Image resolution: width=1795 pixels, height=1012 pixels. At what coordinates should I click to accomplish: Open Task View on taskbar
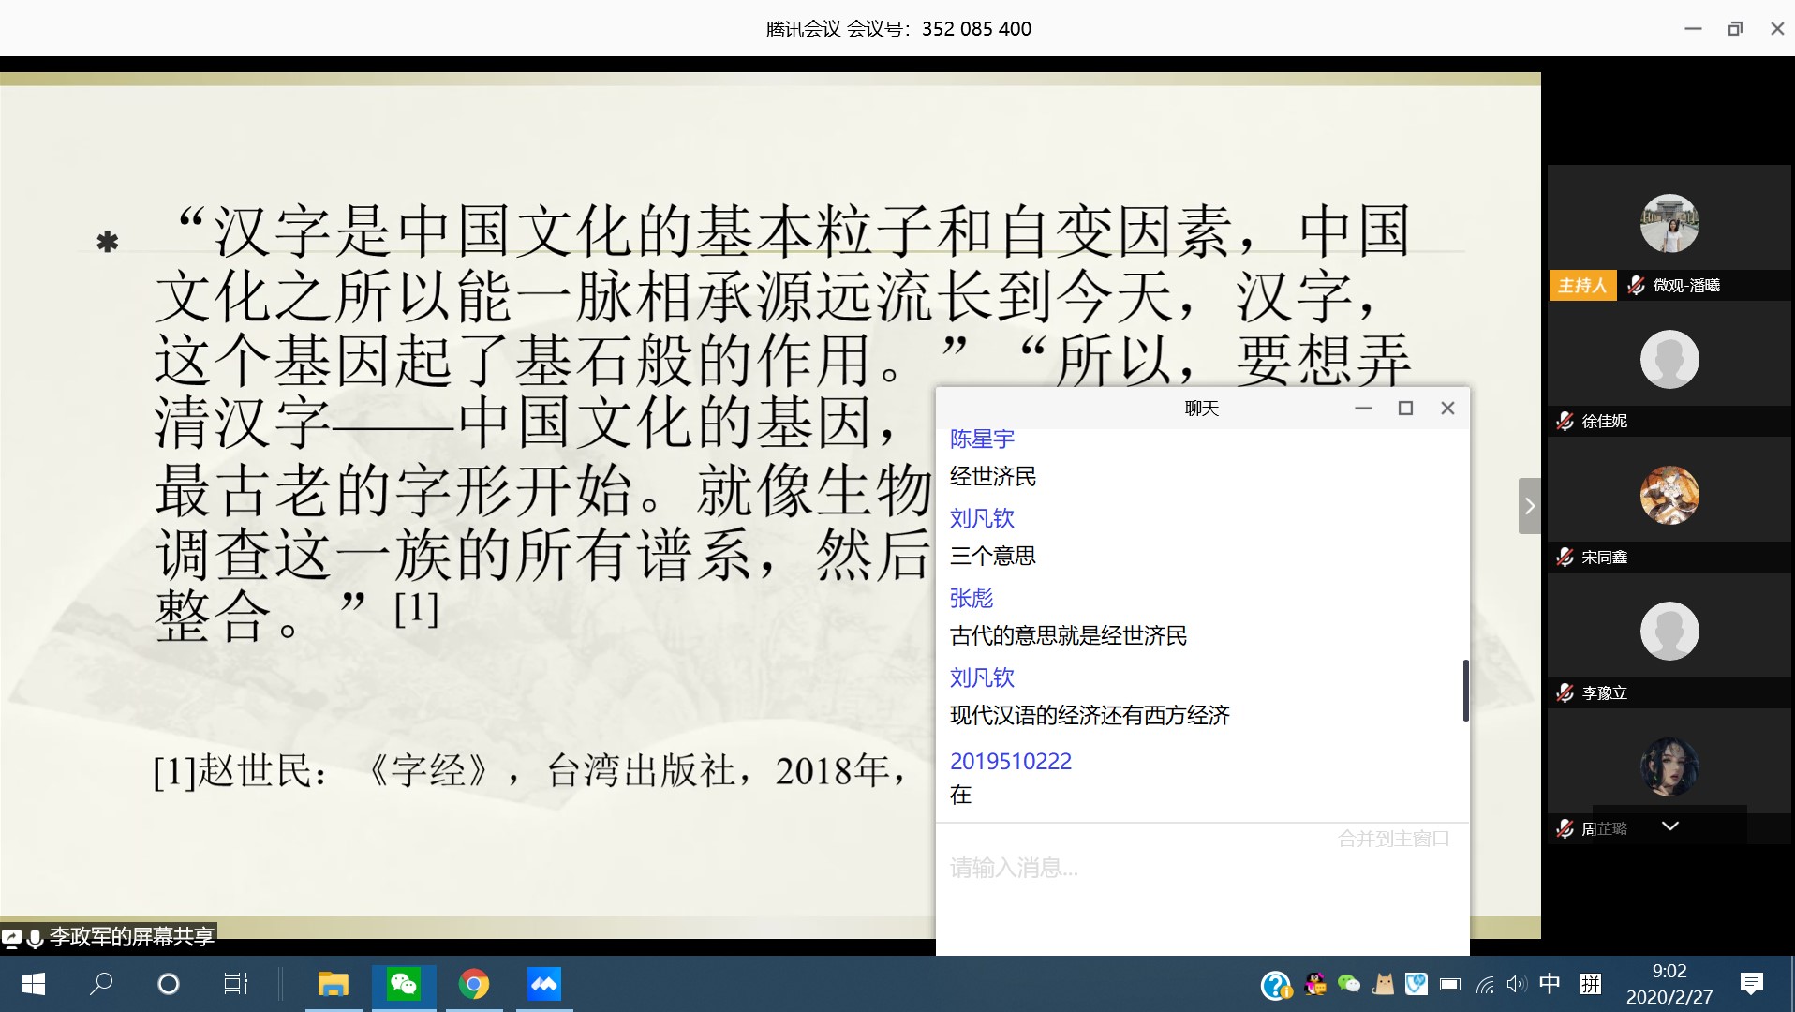pos(235,984)
